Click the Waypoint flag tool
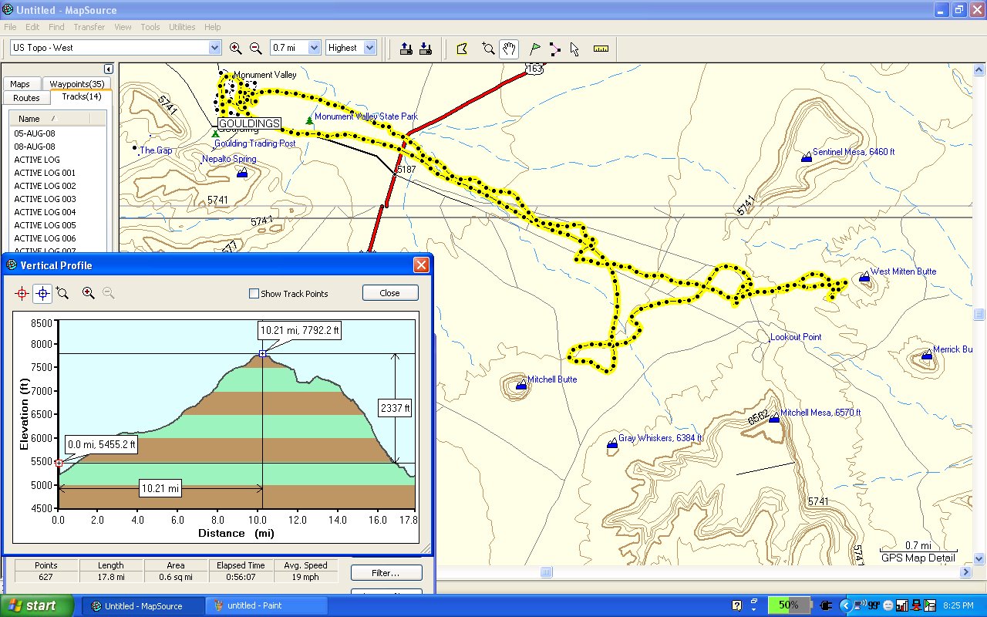The height and width of the screenshot is (617, 987). point(535,49)
